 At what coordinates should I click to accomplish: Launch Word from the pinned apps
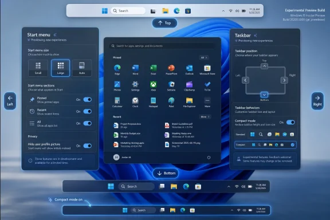point(135,69)
